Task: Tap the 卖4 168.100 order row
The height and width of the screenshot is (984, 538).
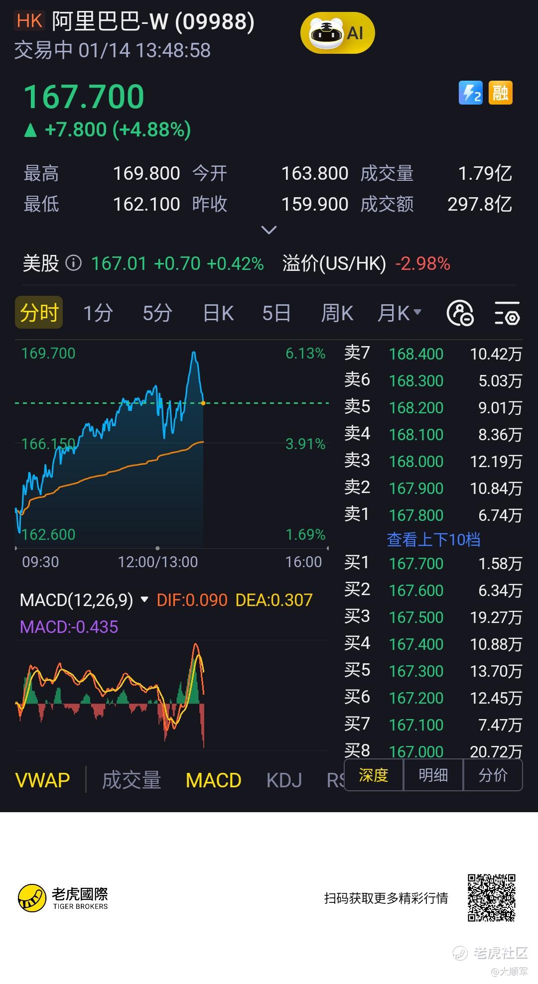Action: pos(433,434)
